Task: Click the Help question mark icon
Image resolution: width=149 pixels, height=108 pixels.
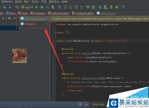Action: tap(123, 7)
